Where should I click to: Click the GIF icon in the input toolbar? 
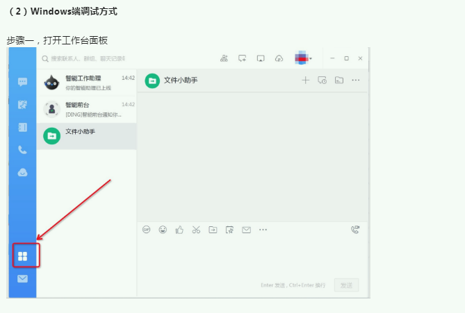[x=146, y=230]
